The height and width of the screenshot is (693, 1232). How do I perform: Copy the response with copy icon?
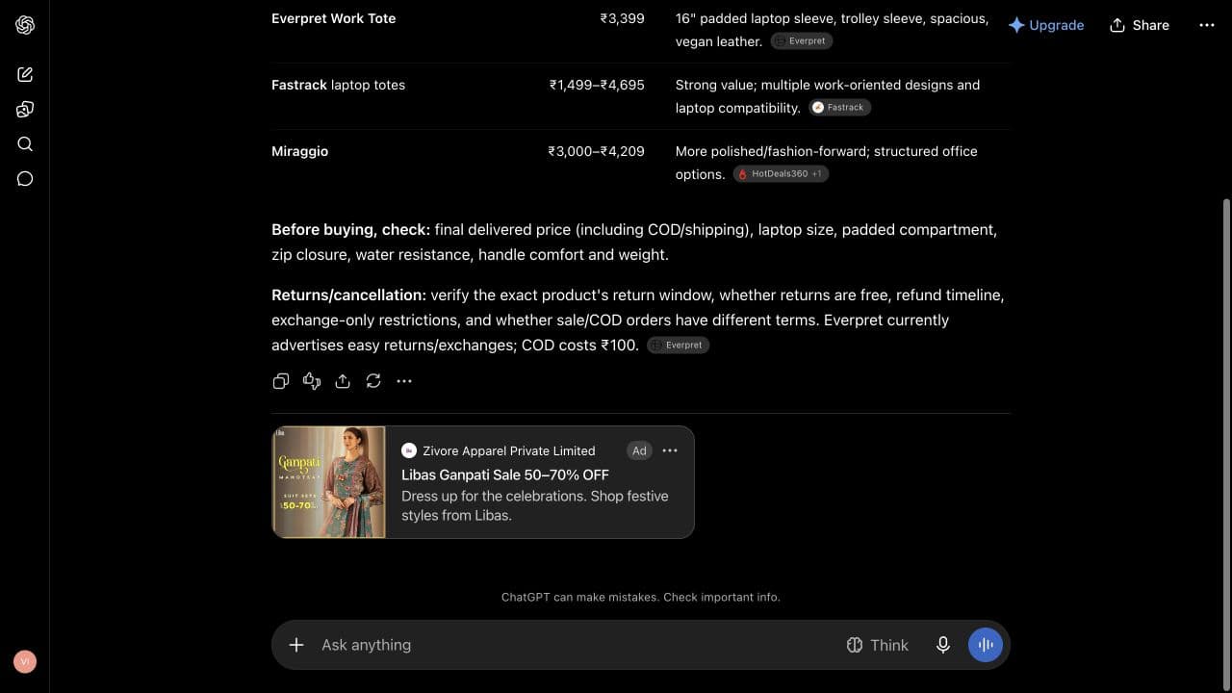click(x=281, y=381)
